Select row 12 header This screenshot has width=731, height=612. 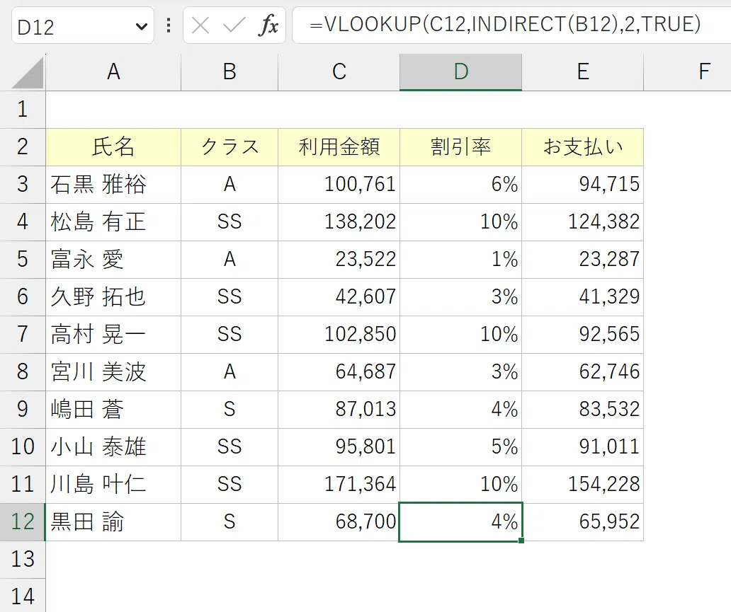[x=23, y=521]
